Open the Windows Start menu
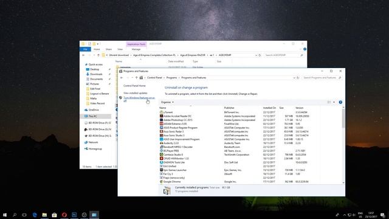 (5, 215)
